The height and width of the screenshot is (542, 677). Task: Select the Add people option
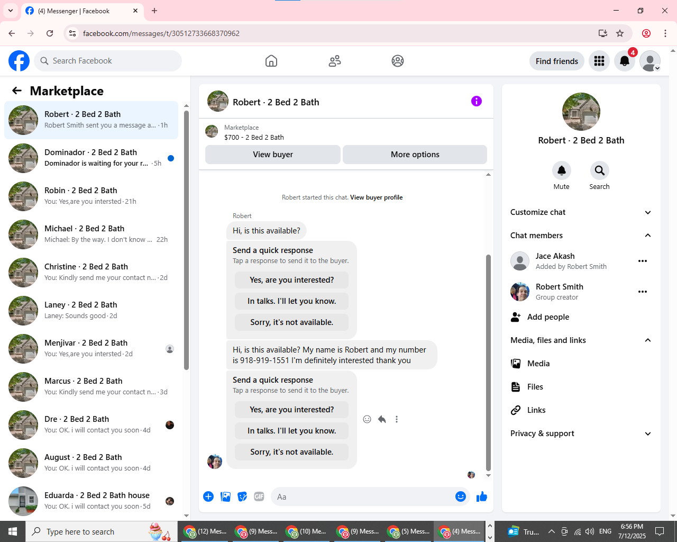click(x=581, y=317)
